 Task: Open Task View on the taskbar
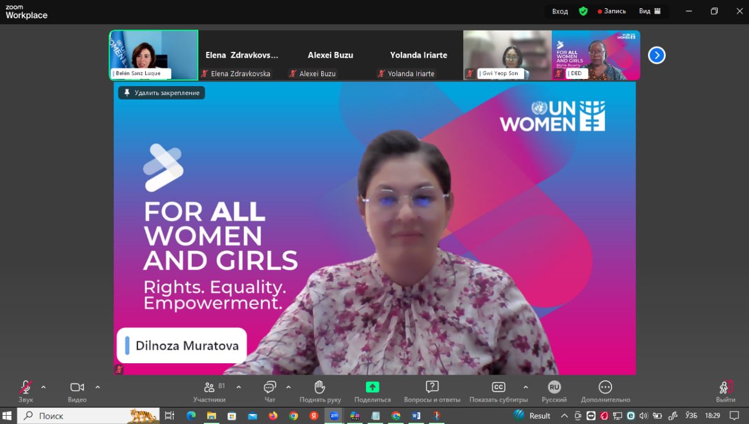pyautogui.click(x=169, y=416)
